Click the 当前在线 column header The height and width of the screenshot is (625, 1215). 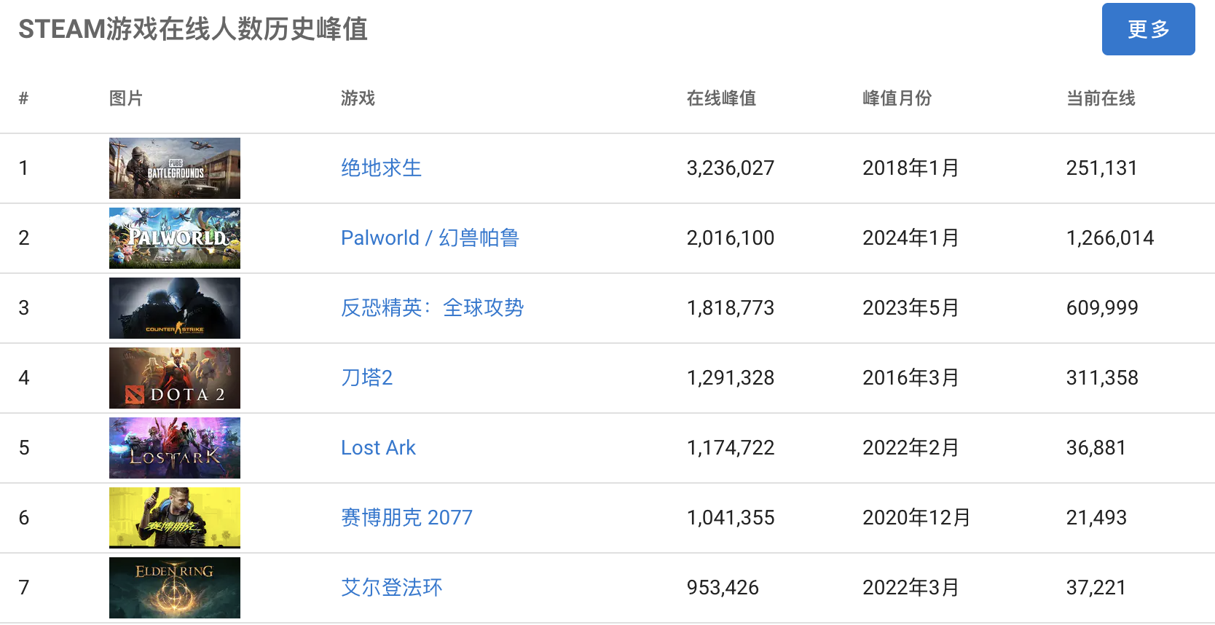click(1101, 98)
